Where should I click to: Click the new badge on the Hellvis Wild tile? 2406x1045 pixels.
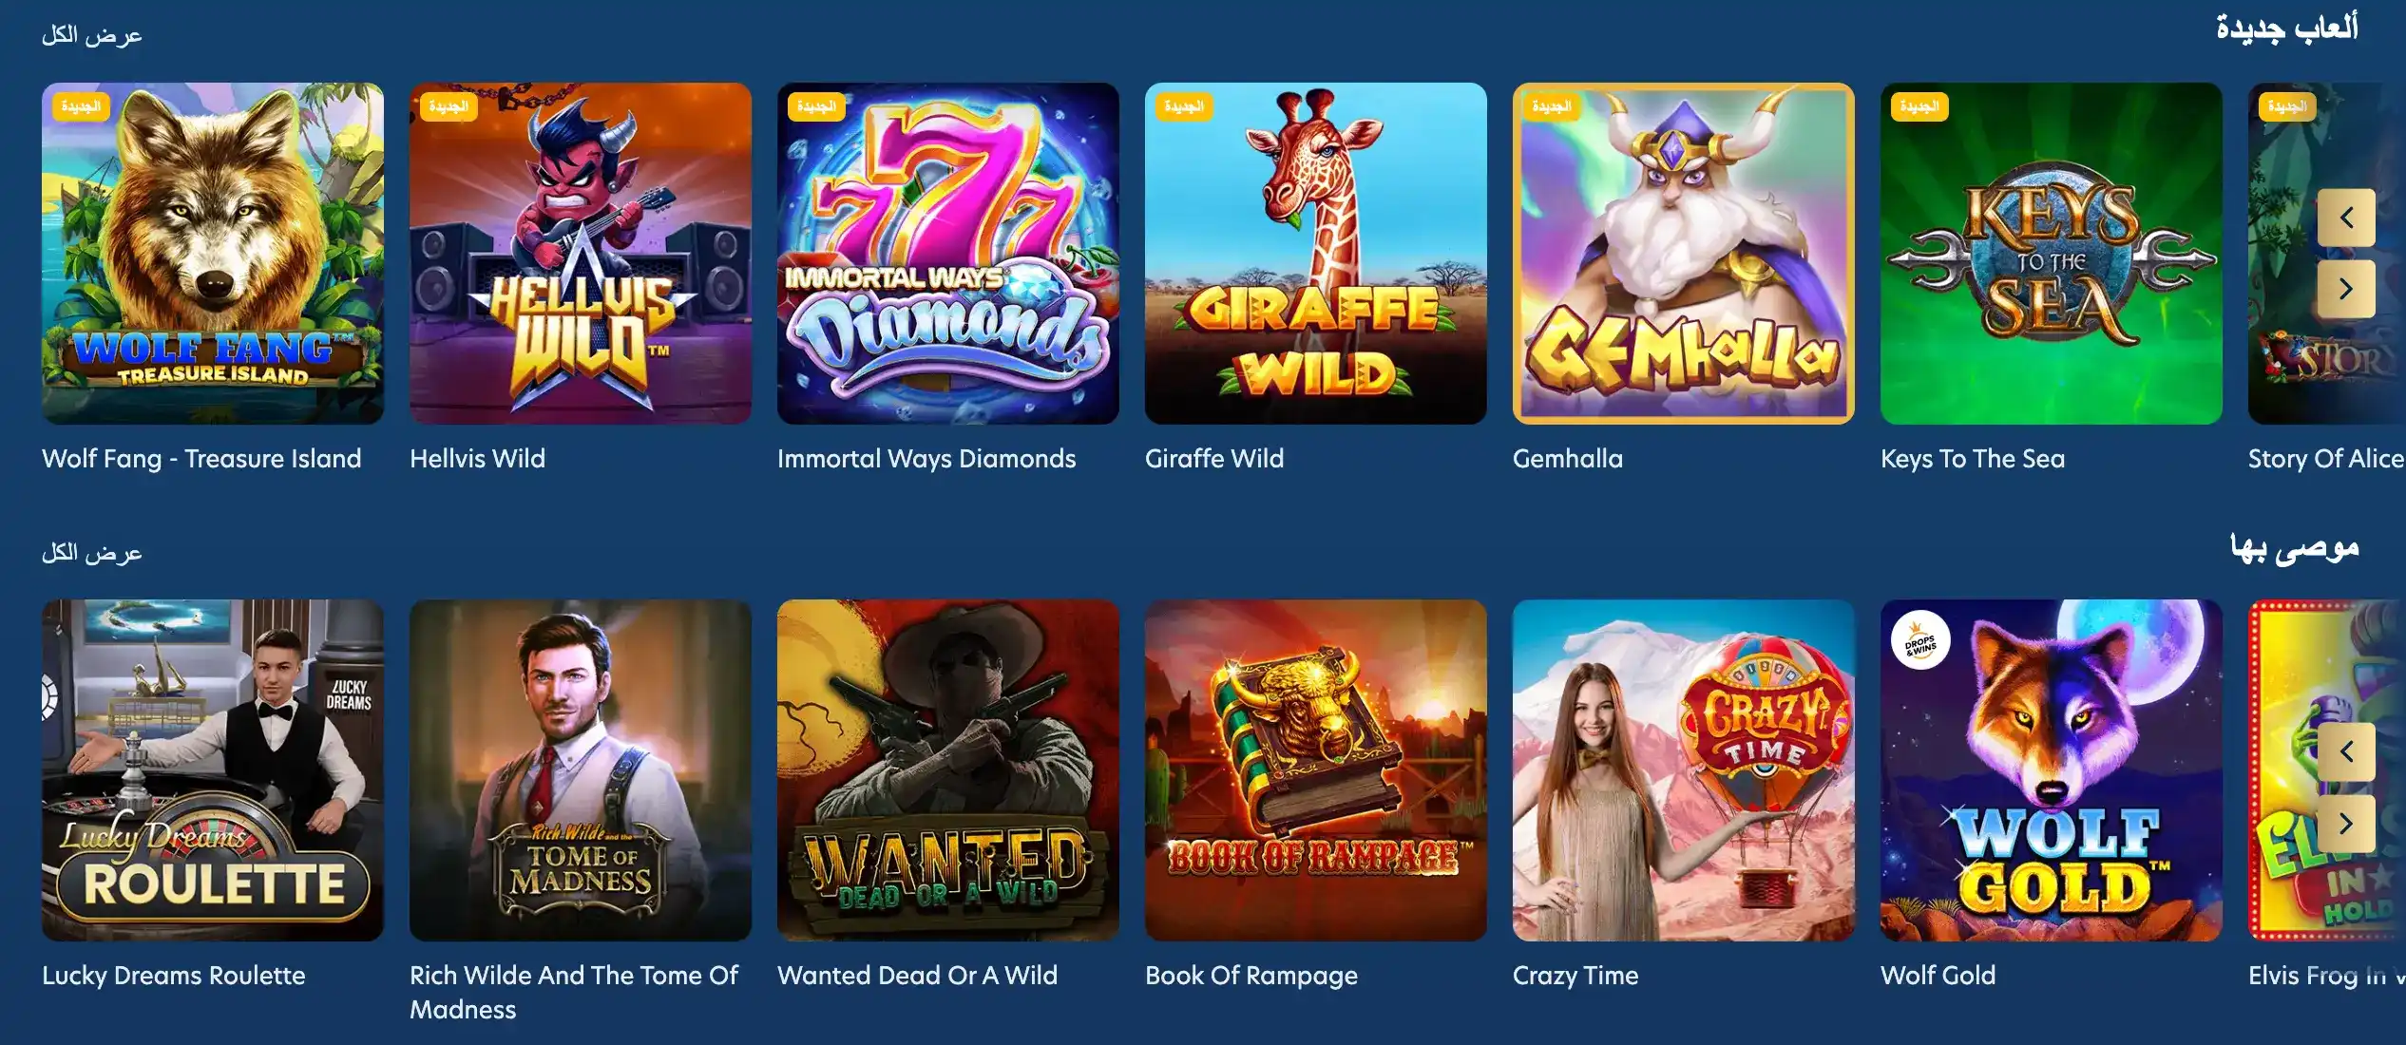tap(448, 106)
